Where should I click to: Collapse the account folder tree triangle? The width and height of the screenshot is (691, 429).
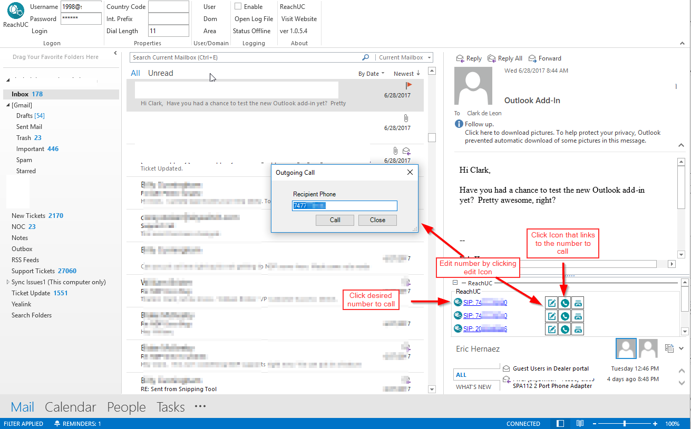point(8,80)
